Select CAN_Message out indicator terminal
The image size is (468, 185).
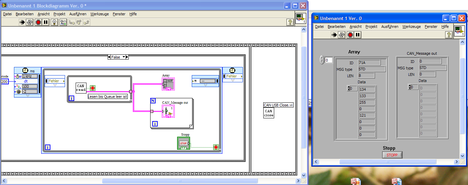pos(168,111)
